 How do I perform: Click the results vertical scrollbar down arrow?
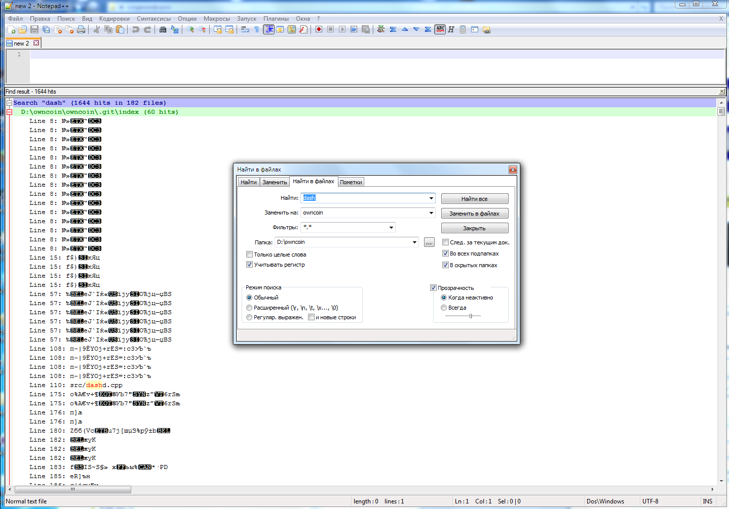[x=721, y=481]
